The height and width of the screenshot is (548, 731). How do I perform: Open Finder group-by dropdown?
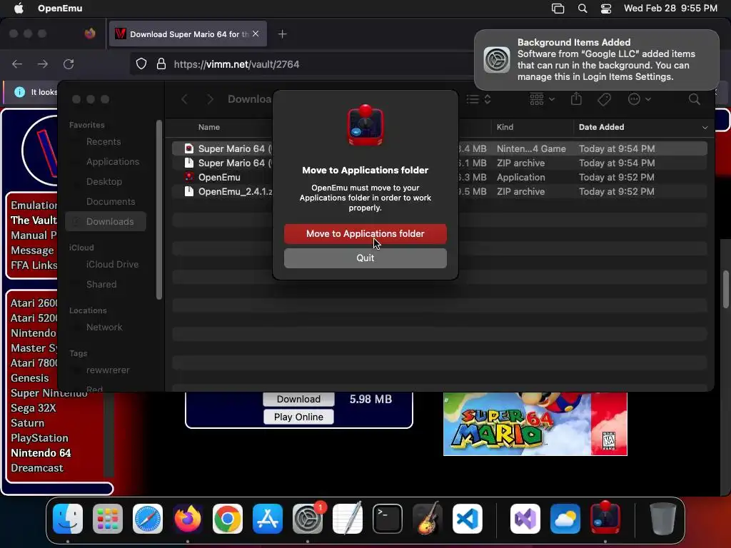click(543, 99)
